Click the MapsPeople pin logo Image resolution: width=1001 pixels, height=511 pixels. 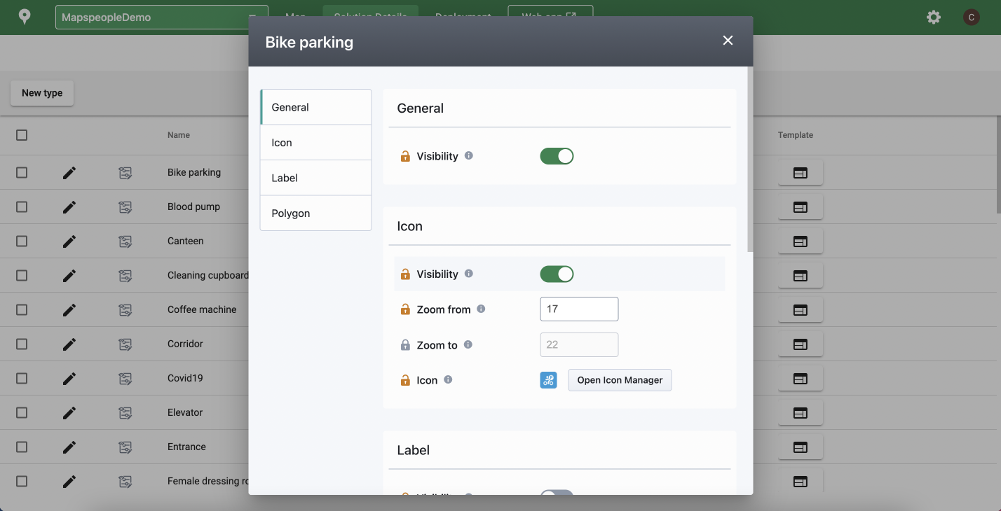(24, 16)
